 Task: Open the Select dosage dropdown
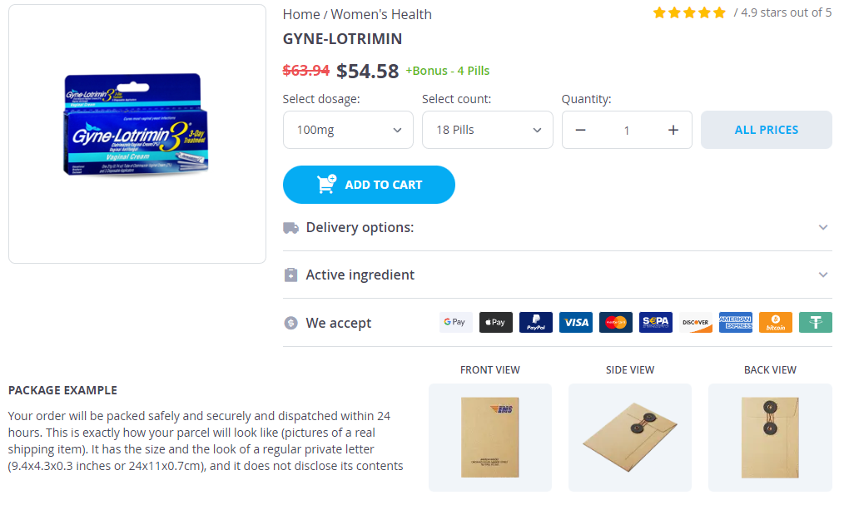pos(348,130)
